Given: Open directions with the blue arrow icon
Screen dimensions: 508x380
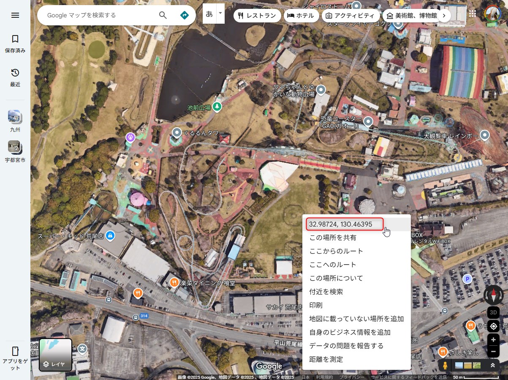Looking at the screenshot, I should point(185,15).
